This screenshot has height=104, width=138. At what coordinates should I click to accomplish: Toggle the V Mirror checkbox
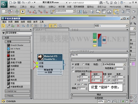click(105, 80)
